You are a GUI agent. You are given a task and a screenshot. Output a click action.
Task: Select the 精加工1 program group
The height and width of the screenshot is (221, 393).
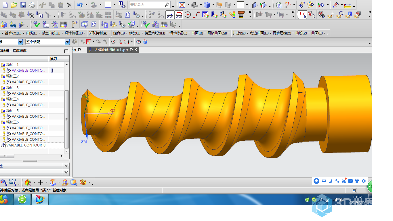[x=12, y=65]
